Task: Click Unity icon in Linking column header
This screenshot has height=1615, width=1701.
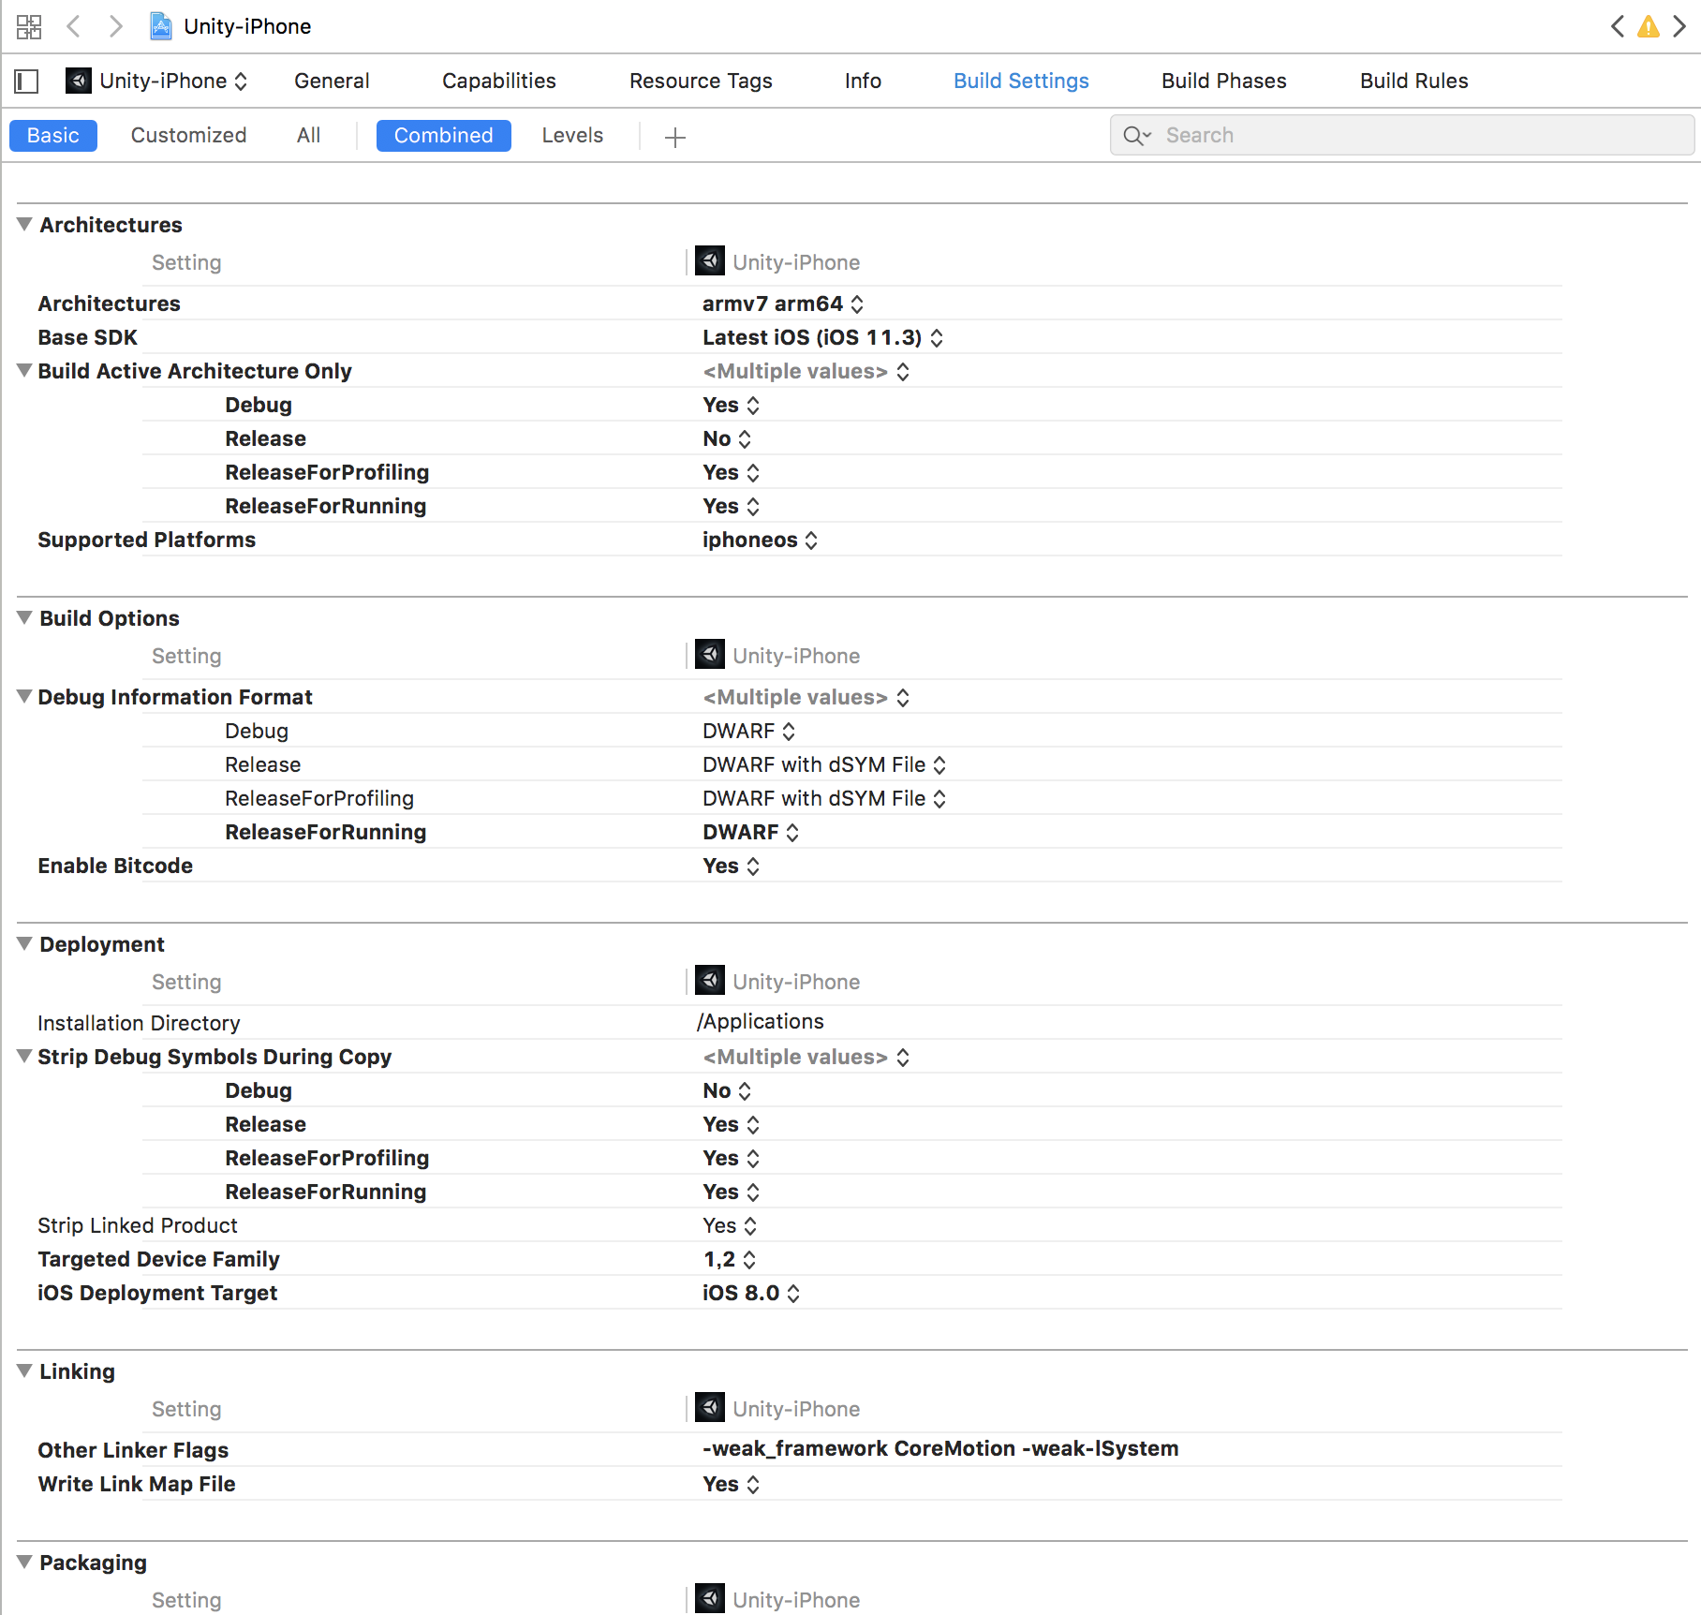Action: (x=709, y=1407)
